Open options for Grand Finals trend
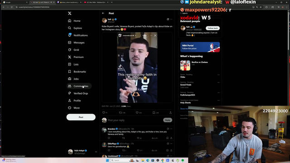The image size is (290, 163). (x=218, y=82)
